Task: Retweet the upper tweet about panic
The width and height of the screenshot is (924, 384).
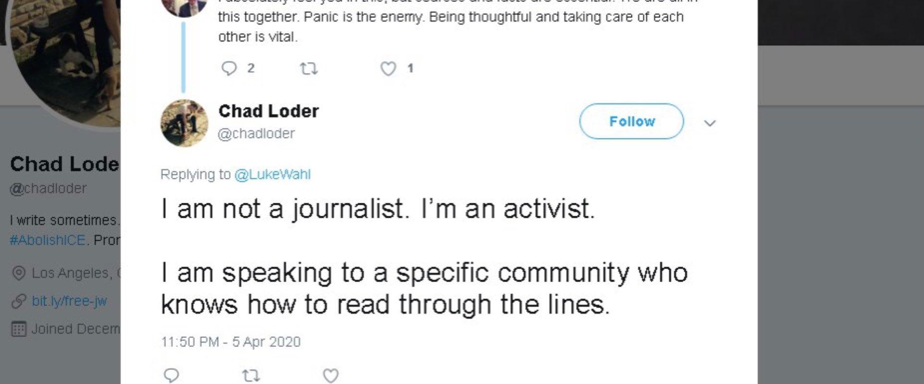Action: (308, 69)
